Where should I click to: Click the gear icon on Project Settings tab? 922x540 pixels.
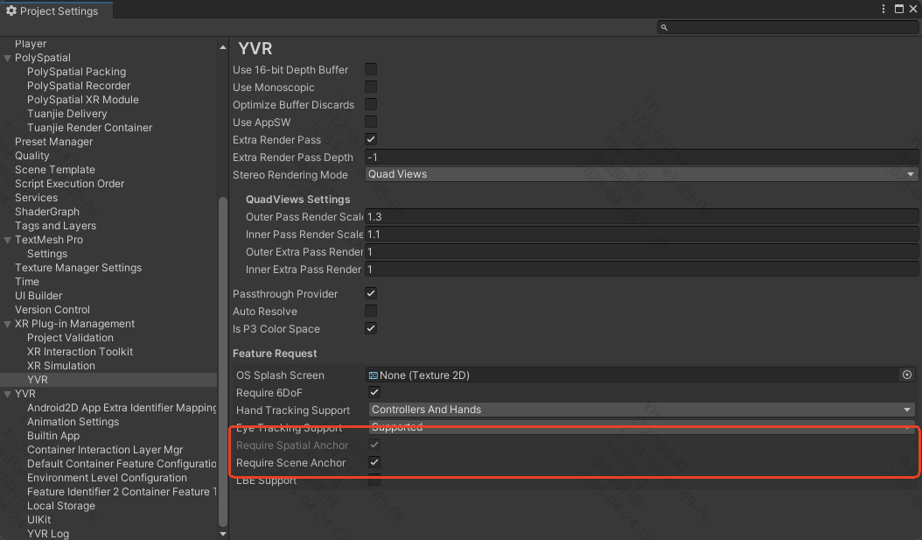(11, 11)
